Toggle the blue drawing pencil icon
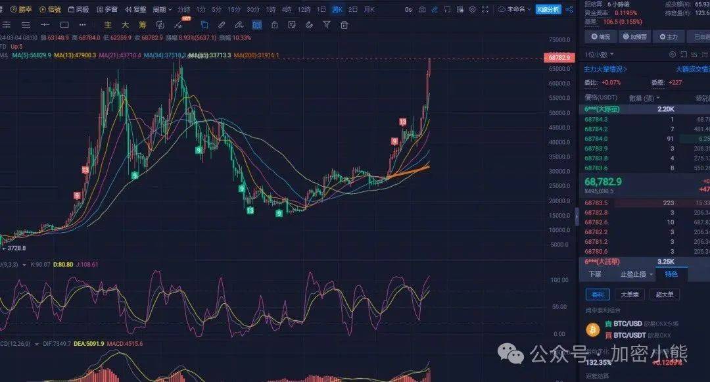Image resolution: width=710 pixels, height=382 pixels. (435, 9)
